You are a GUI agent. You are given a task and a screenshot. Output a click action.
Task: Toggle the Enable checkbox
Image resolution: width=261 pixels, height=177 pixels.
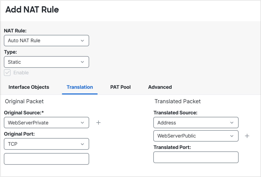tap(7, 73)
